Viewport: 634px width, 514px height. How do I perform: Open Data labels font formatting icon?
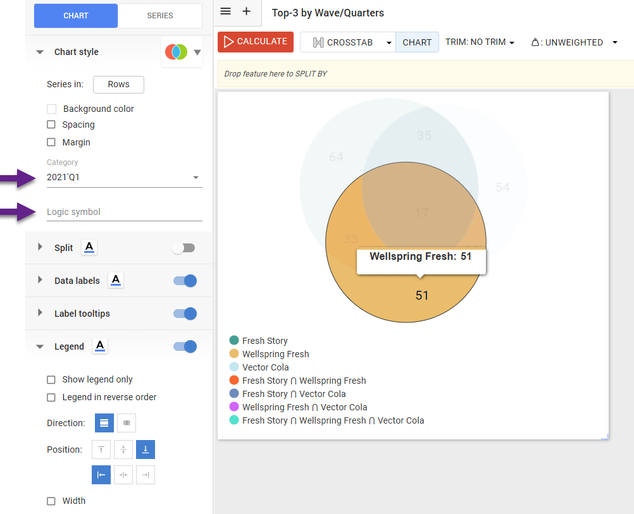coord(116,281)
